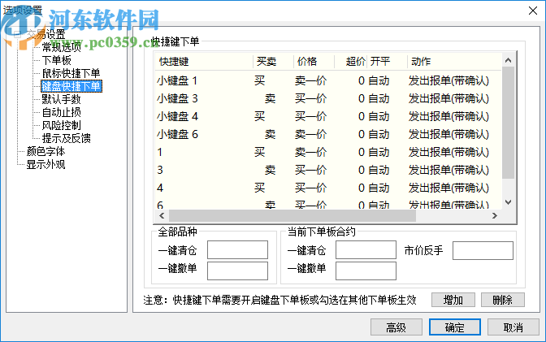Click the 超价 column header

(x=351, y=62)
